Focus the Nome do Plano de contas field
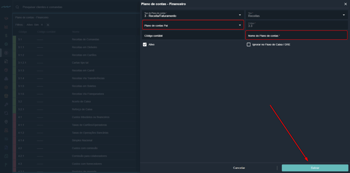Viewport: 350px width, 173px height. (296, 35)
